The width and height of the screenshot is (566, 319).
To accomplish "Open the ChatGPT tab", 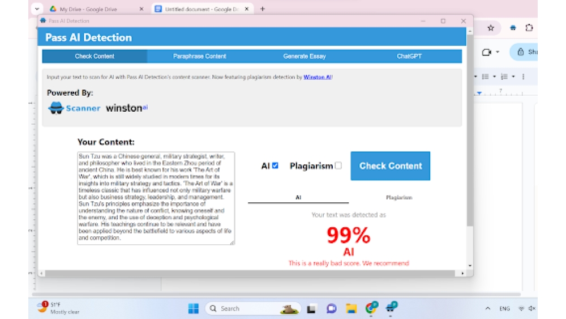I will 409,56.
